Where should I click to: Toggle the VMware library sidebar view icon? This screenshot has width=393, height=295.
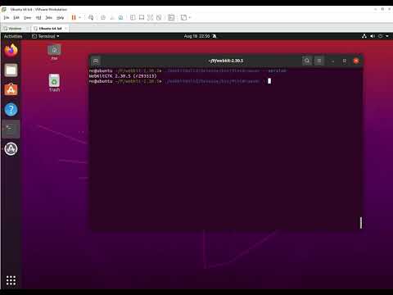(133, 17)
